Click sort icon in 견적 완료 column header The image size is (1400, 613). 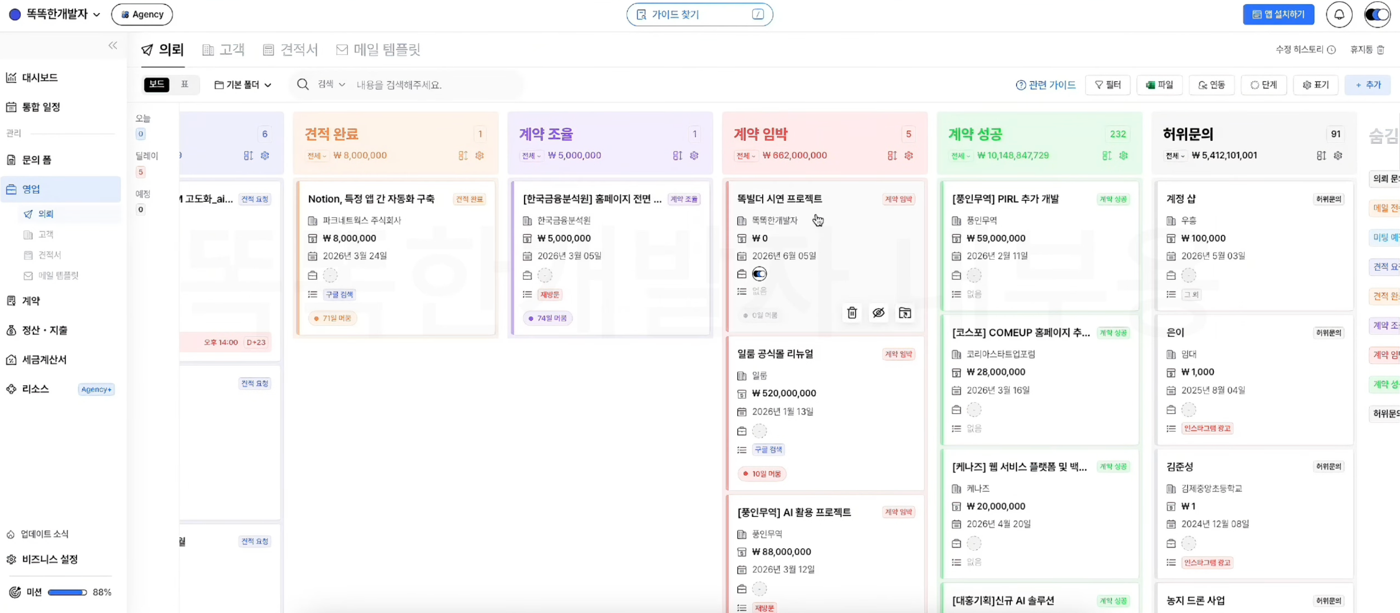pos(463,155)
